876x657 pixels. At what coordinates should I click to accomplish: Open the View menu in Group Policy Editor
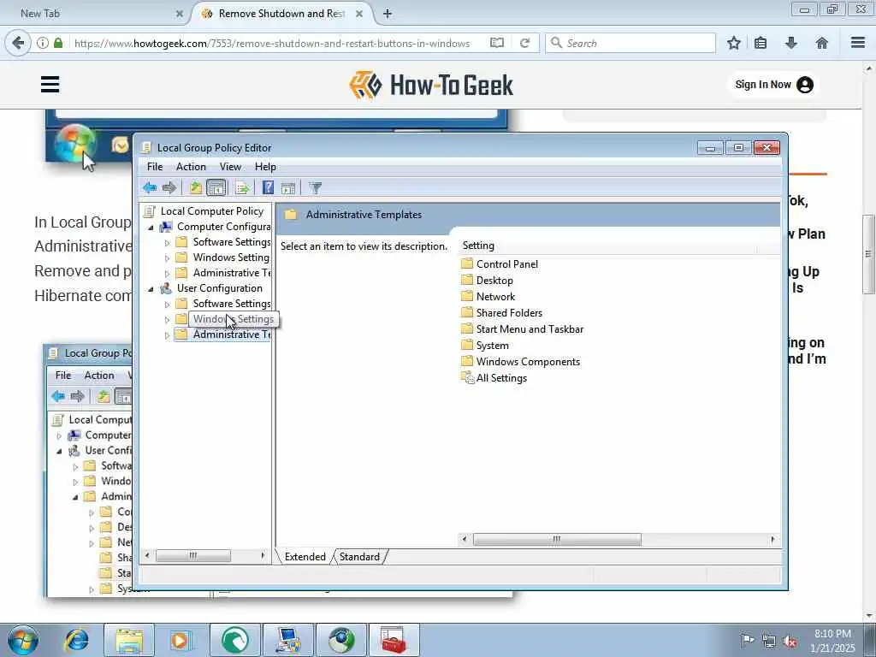click(x=230, y=167)
